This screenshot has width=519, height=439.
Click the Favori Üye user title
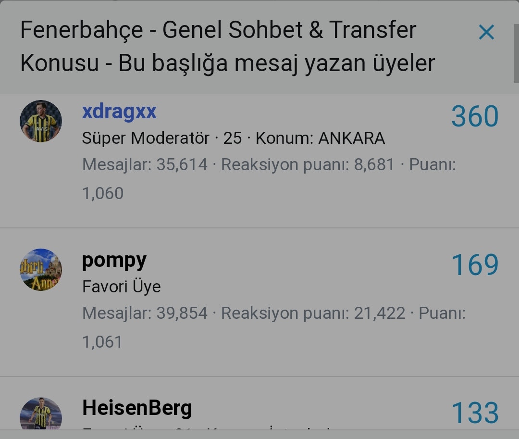tap(121, 287)
